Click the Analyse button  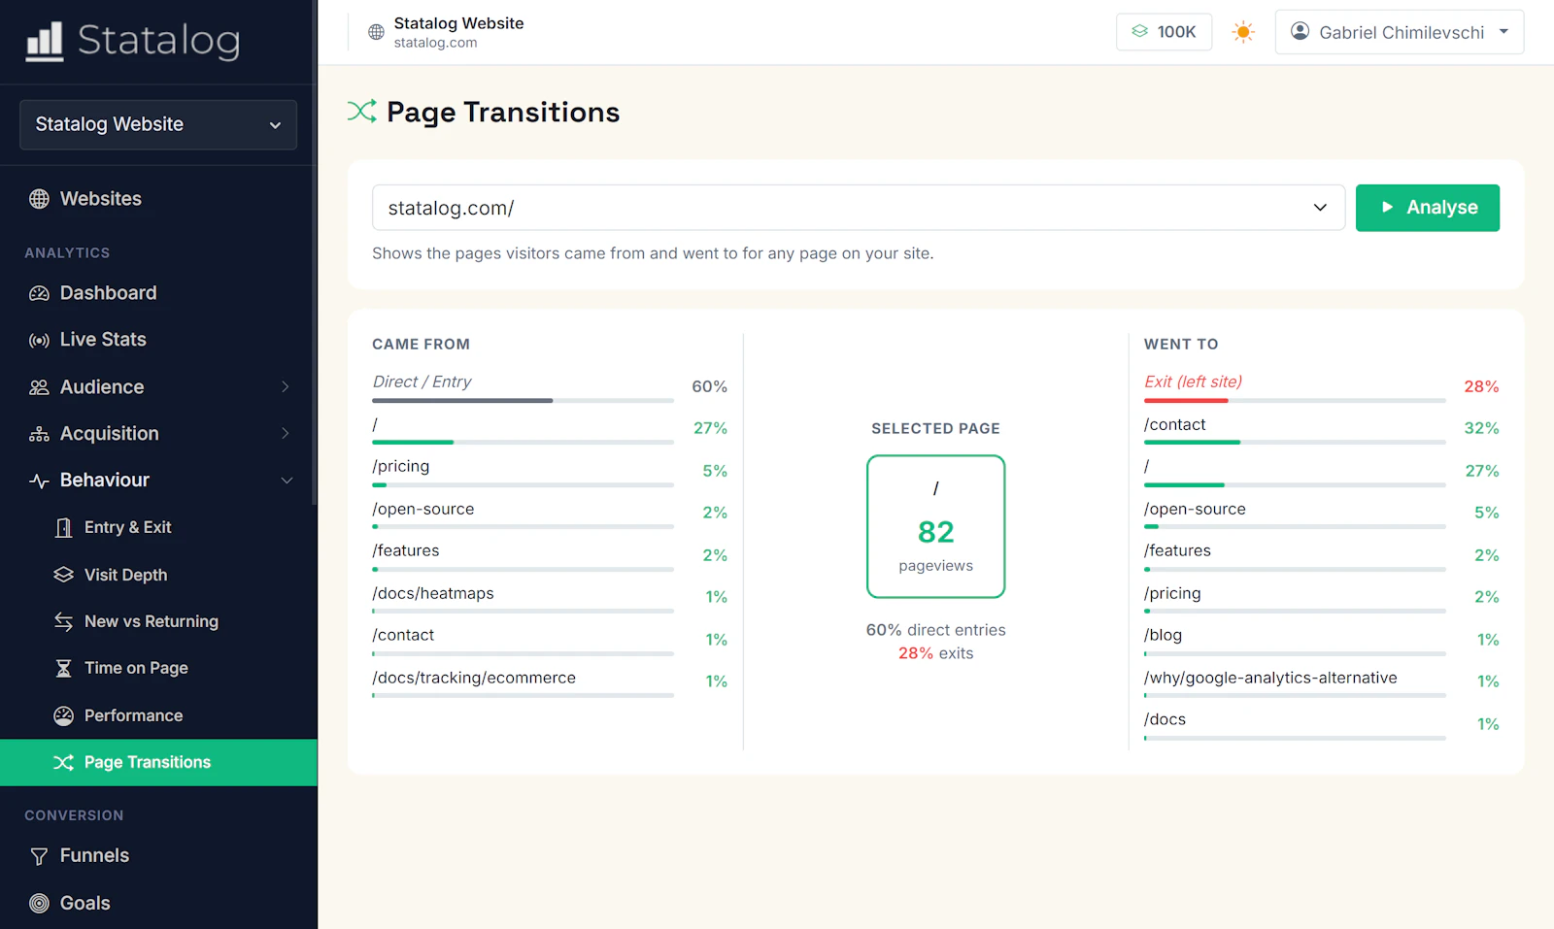tap(1428, 208)
